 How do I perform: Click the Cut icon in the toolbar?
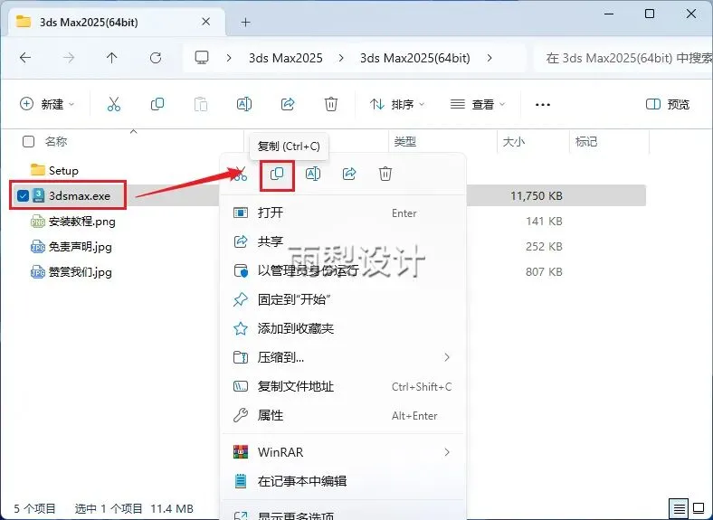[x=114, y=104]
